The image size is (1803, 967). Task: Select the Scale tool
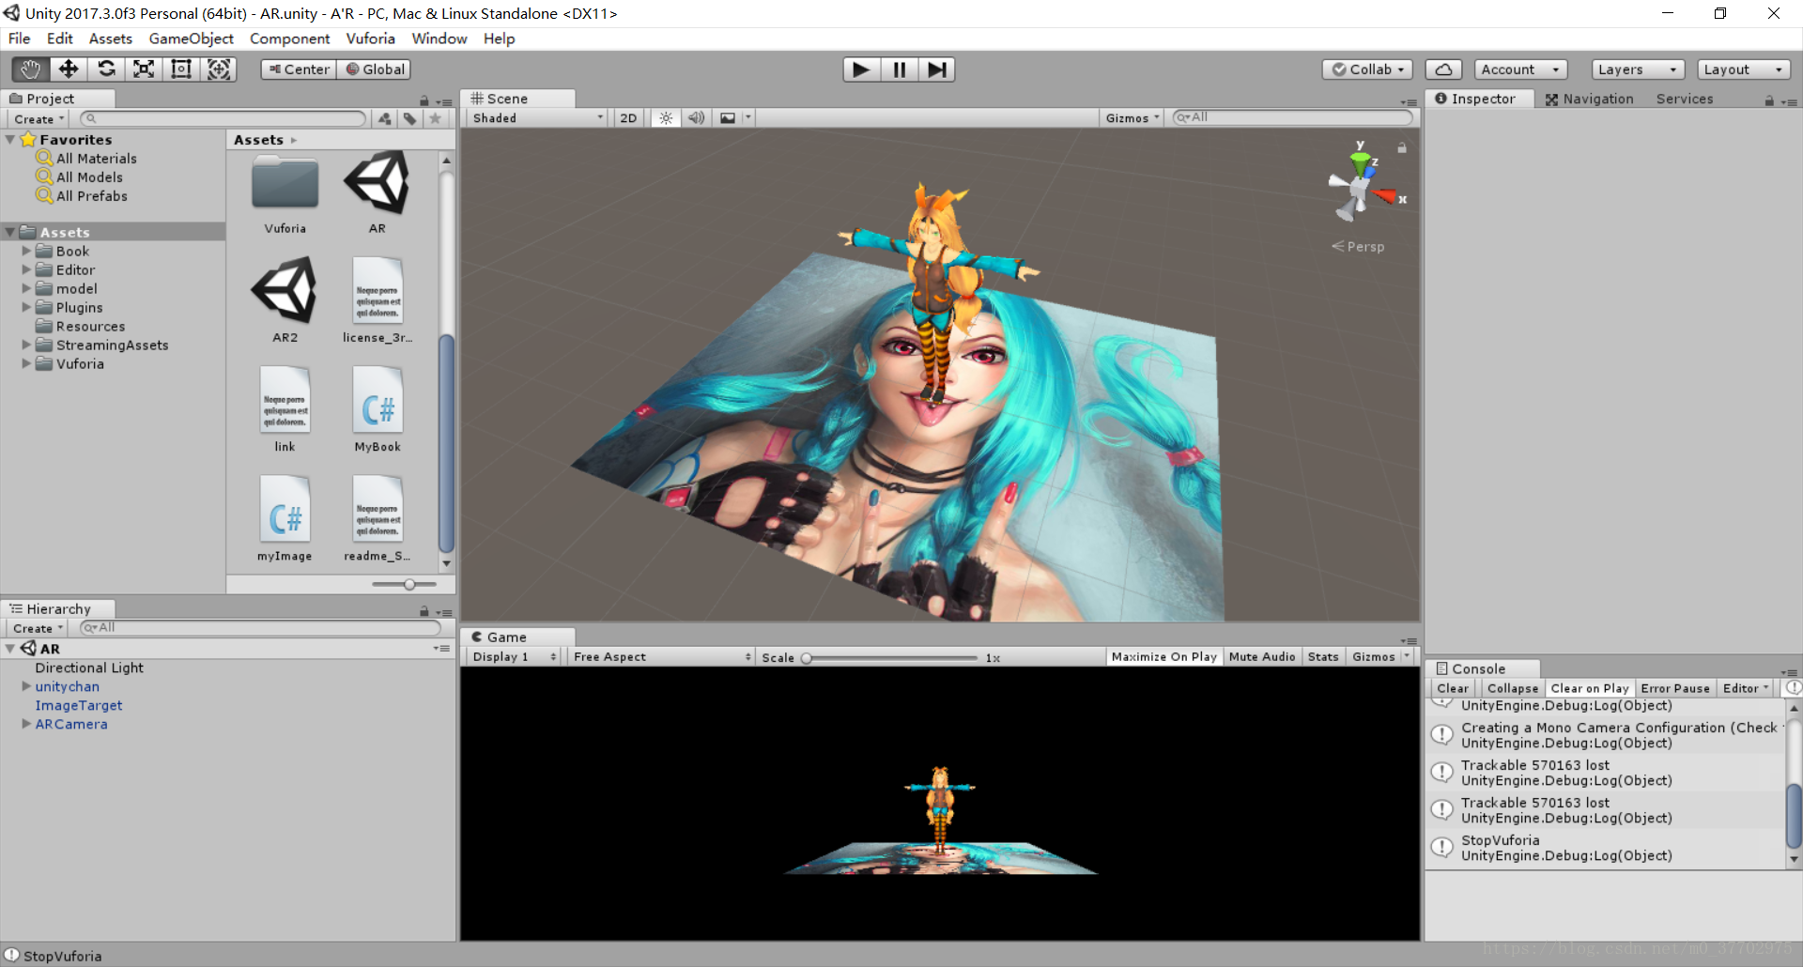tap(144, 69)
